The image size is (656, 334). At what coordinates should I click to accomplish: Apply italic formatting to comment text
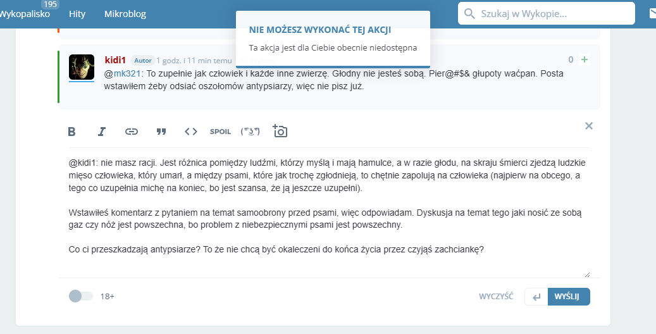pyautogui.click(x=101, y=132)
